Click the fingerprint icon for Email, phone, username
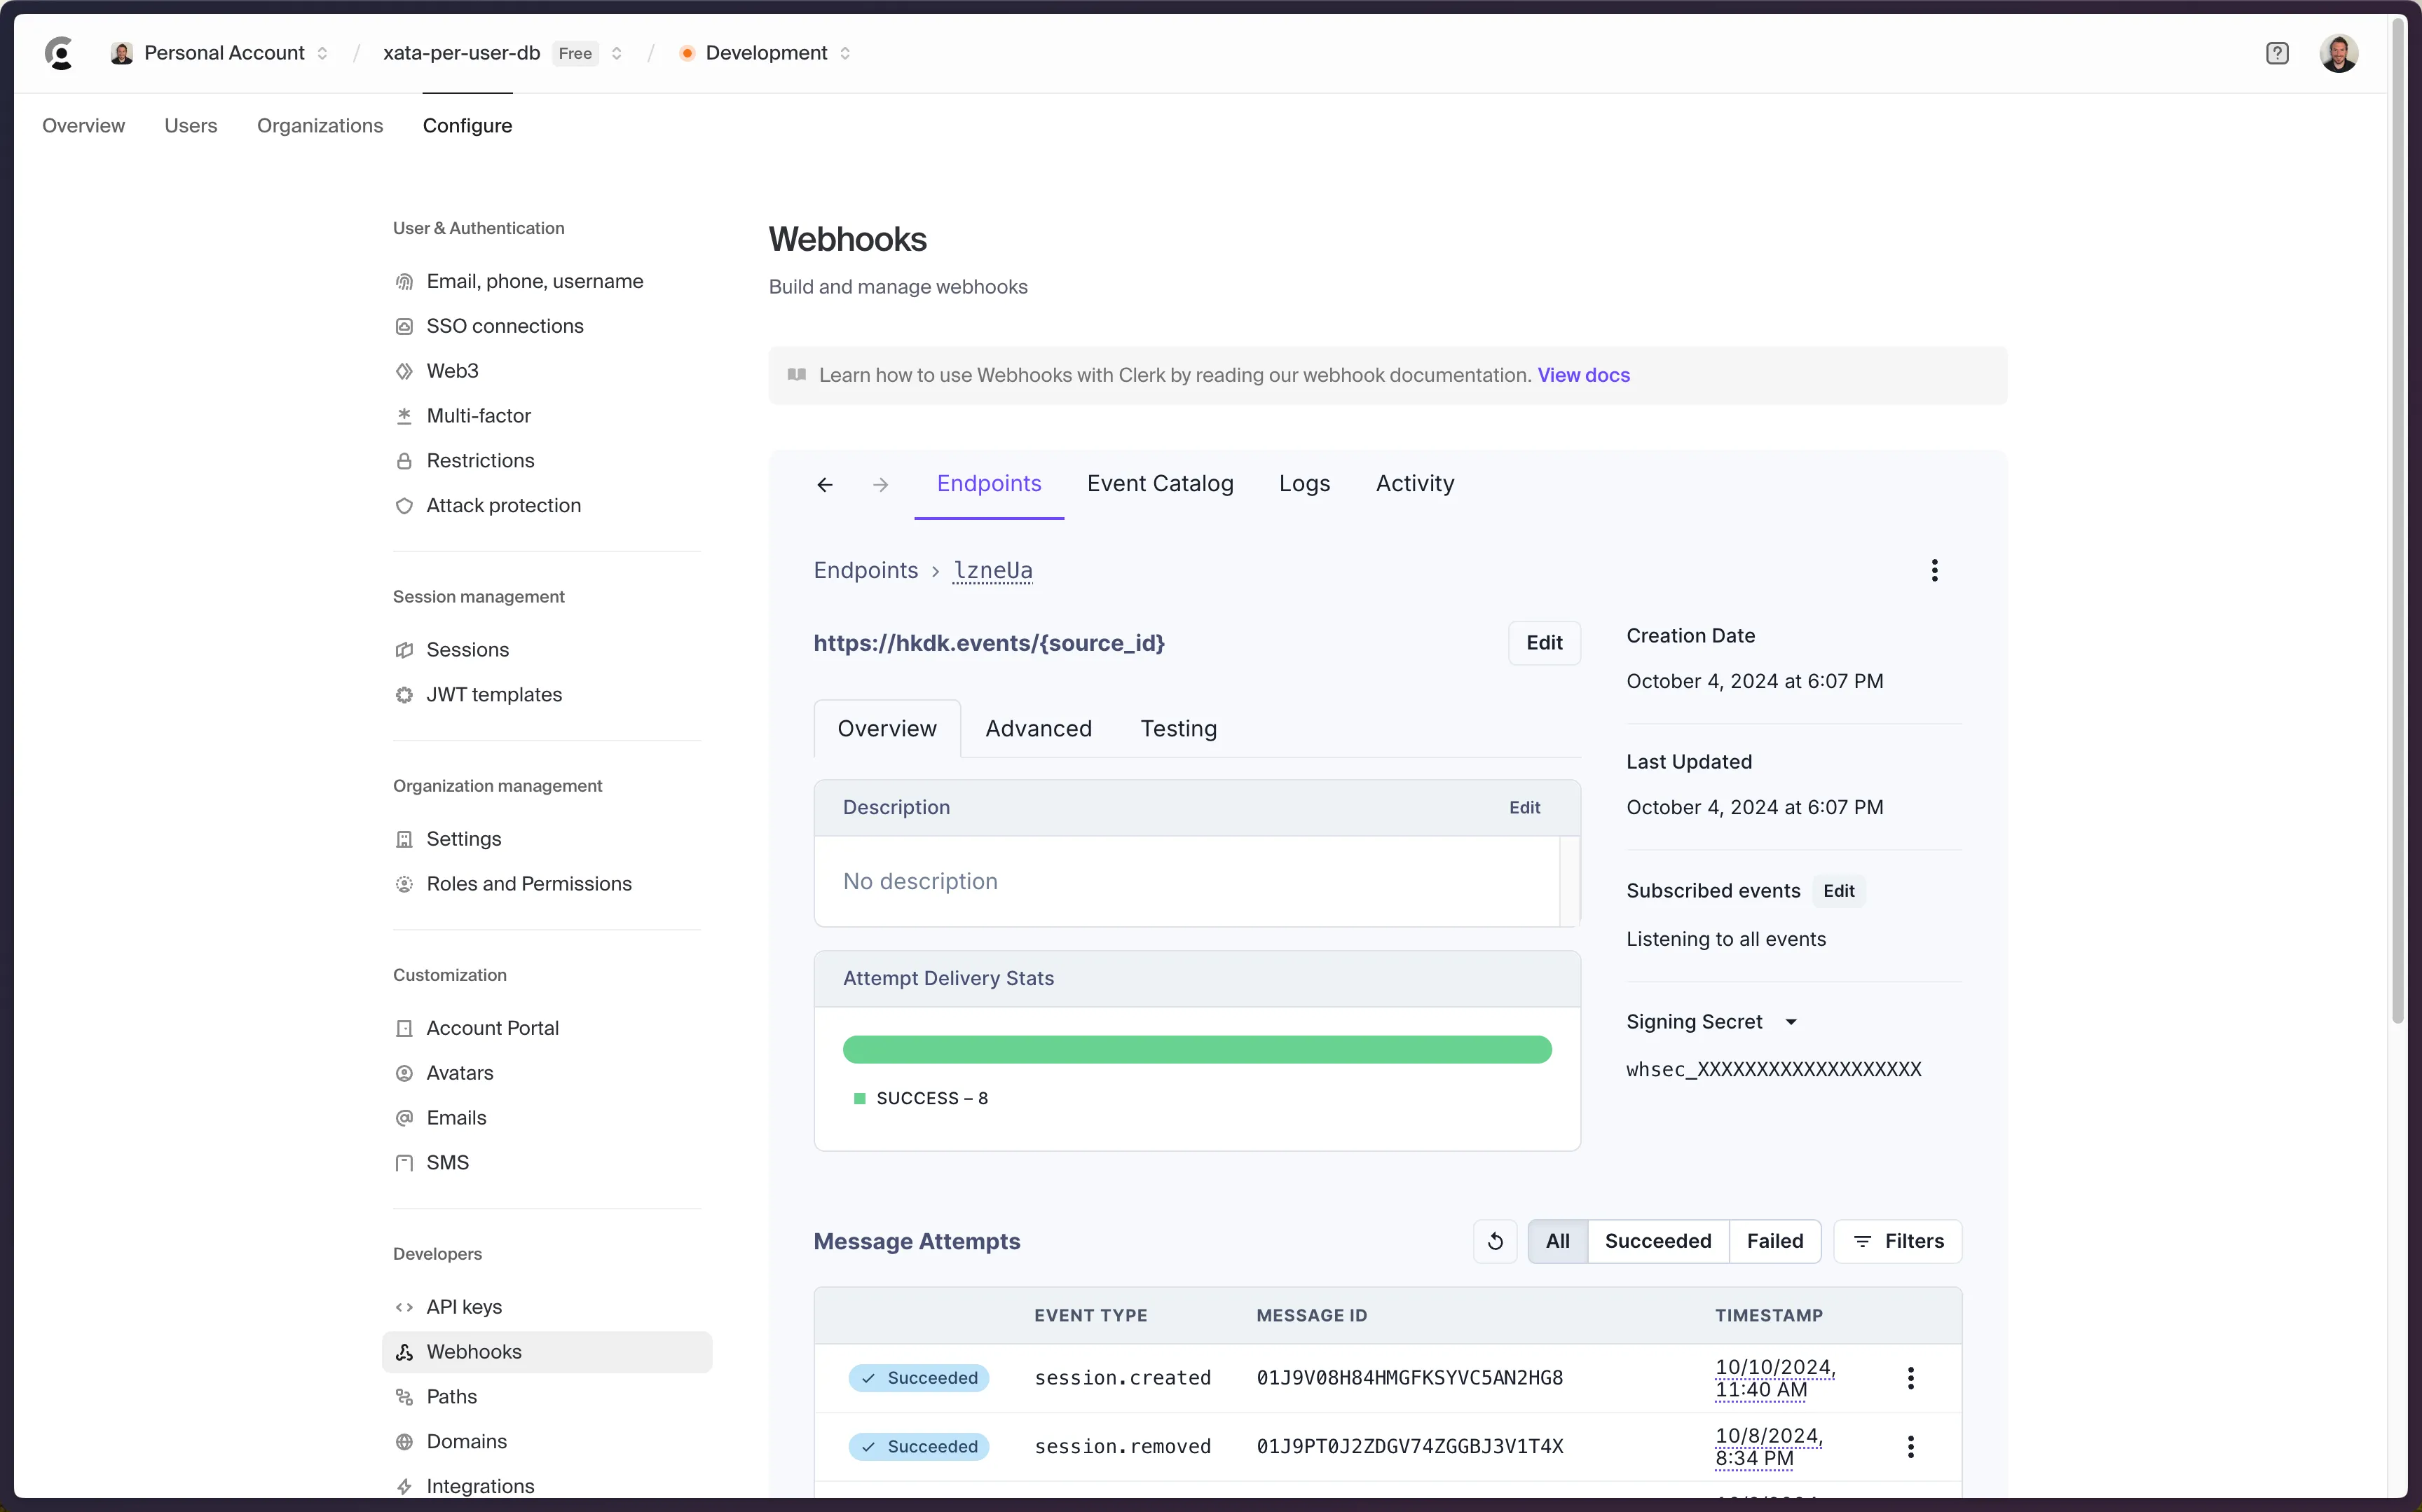This screenshot has width=2422, height=1512. [404, 282]
